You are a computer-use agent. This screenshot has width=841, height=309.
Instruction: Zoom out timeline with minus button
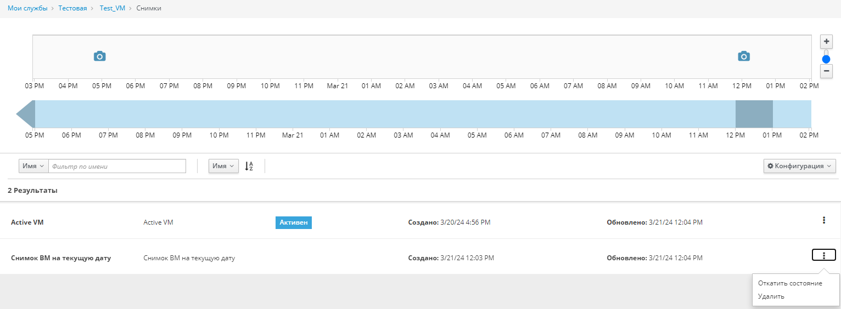pos(826,71)
